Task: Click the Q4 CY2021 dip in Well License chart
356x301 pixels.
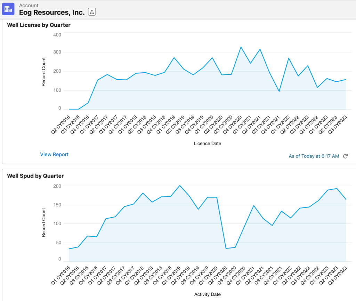Action: click(x=279, y=91)
